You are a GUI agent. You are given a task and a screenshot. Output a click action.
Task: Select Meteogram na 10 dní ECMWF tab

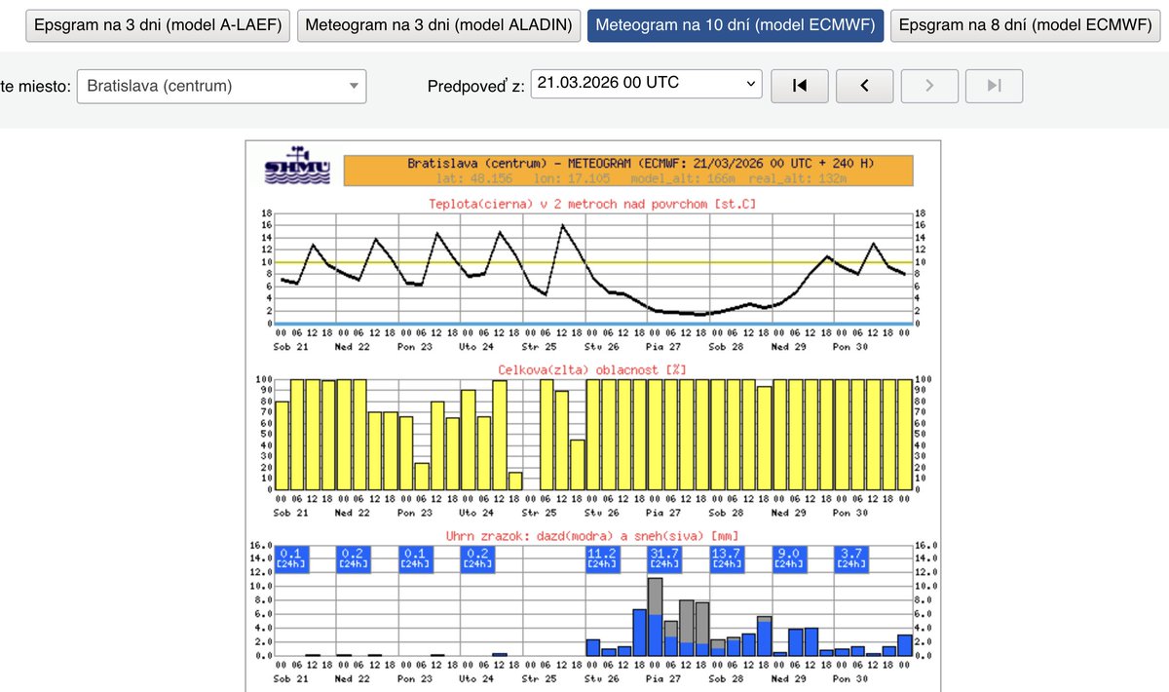tap(735, 25)
